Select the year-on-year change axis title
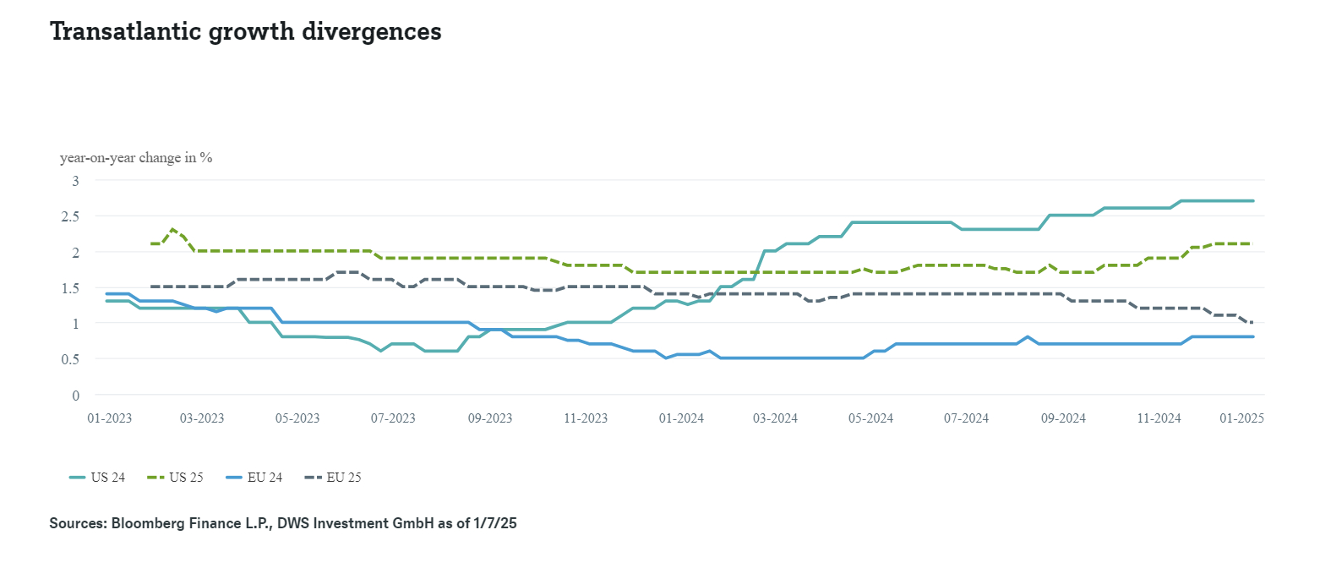Screen dimensions: 1320x568 tap(136, 158)
